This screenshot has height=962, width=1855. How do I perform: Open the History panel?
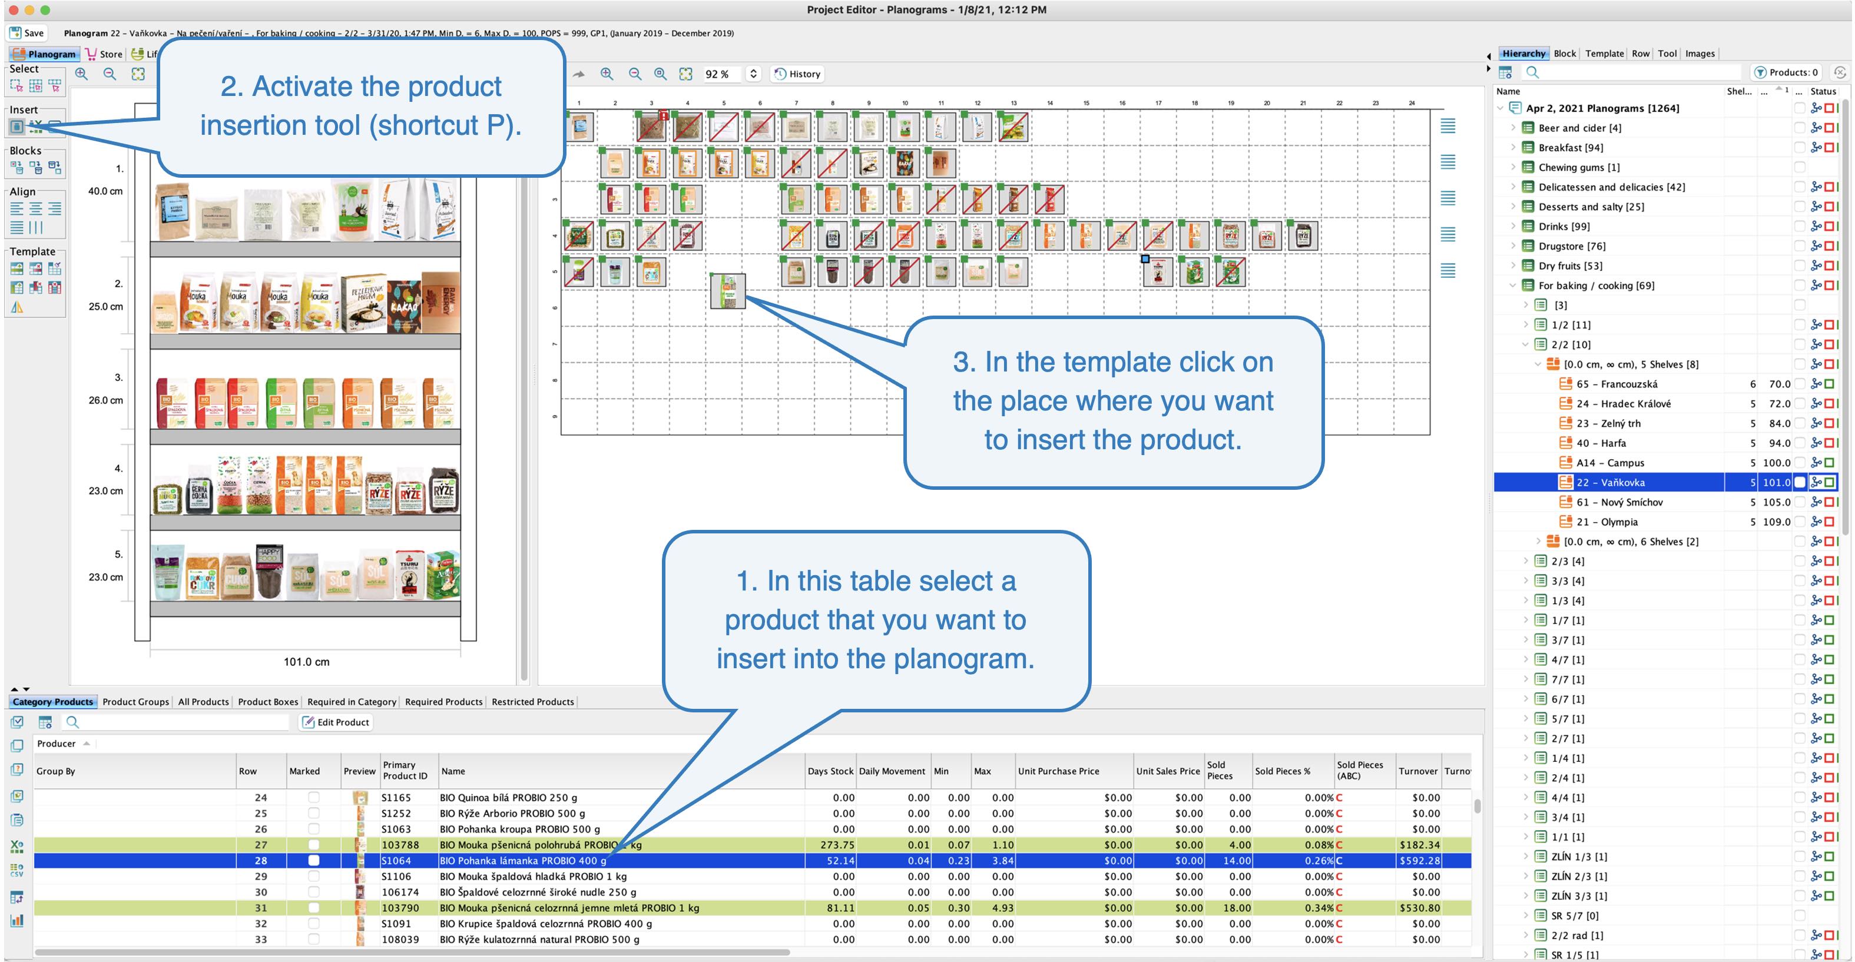[x=797, y=74]
